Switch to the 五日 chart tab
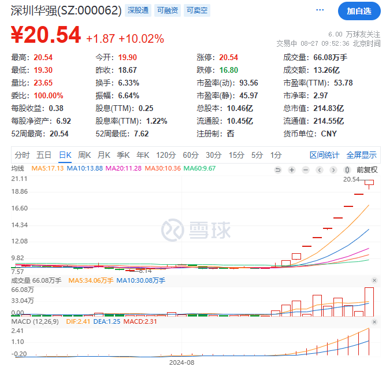The width and height of the screenshot is (386, 370). 44,155
